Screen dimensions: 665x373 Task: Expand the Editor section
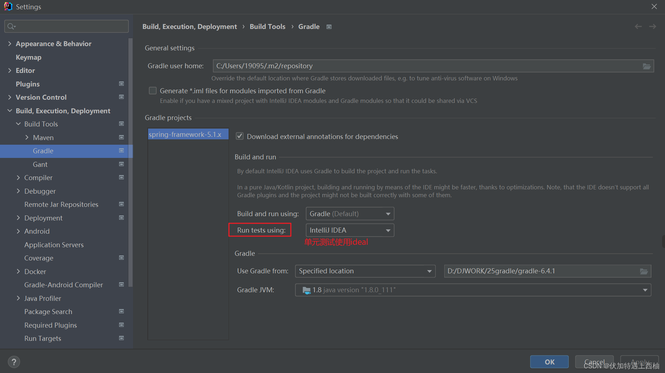[x=10, y=70]
